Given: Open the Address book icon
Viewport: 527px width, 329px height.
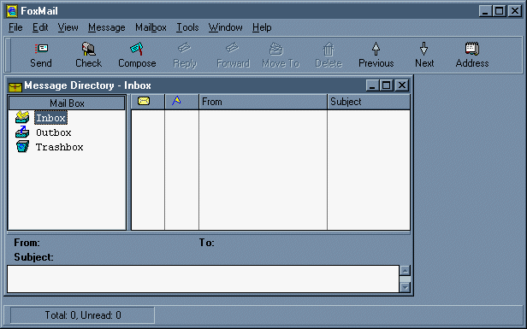Looking at the screenshot, I should pyautogui.click(x=472, y=49).
